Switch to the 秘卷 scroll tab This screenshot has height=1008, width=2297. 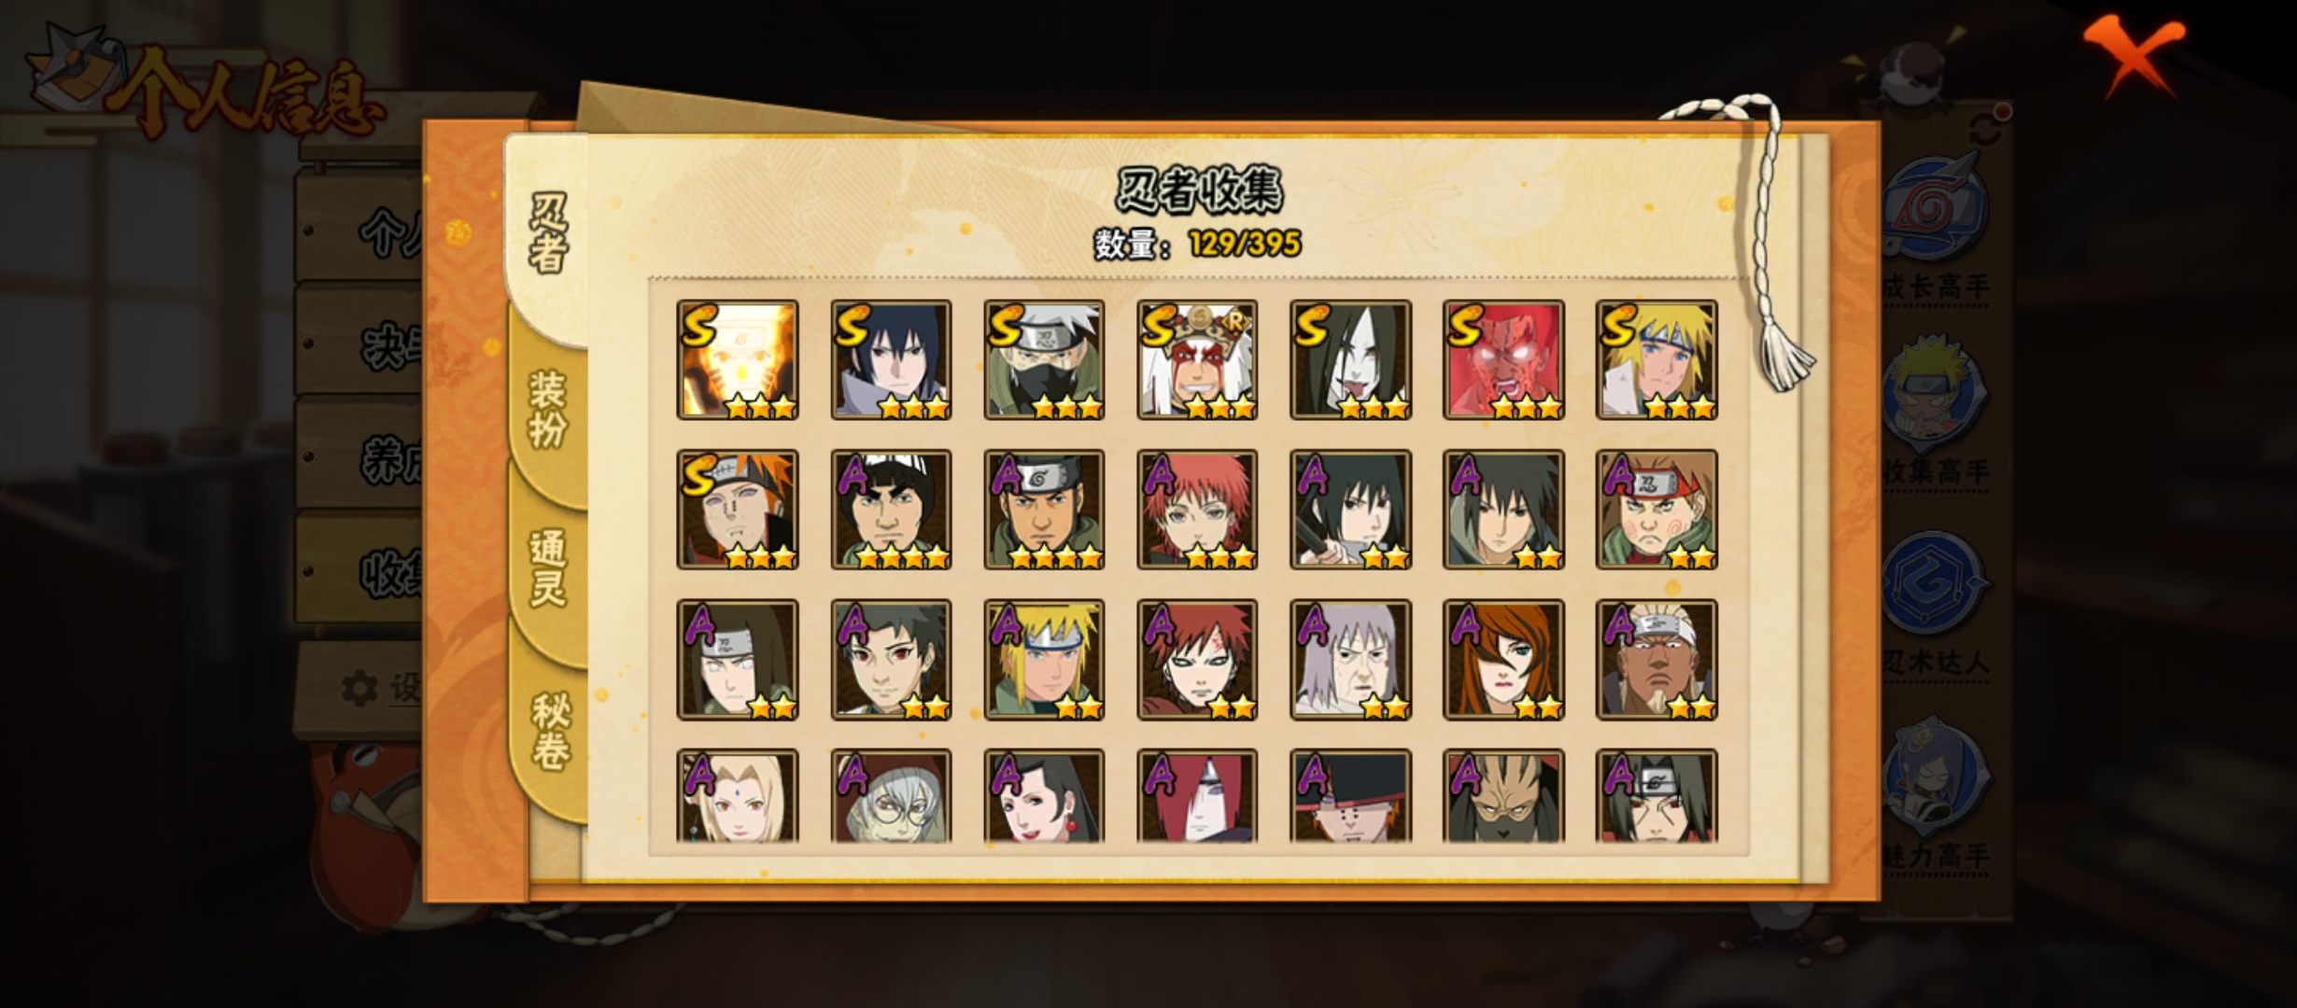[549, 731]
